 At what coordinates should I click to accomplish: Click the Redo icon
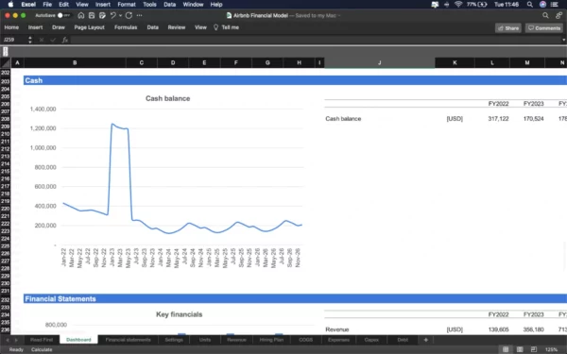point(129,15)
